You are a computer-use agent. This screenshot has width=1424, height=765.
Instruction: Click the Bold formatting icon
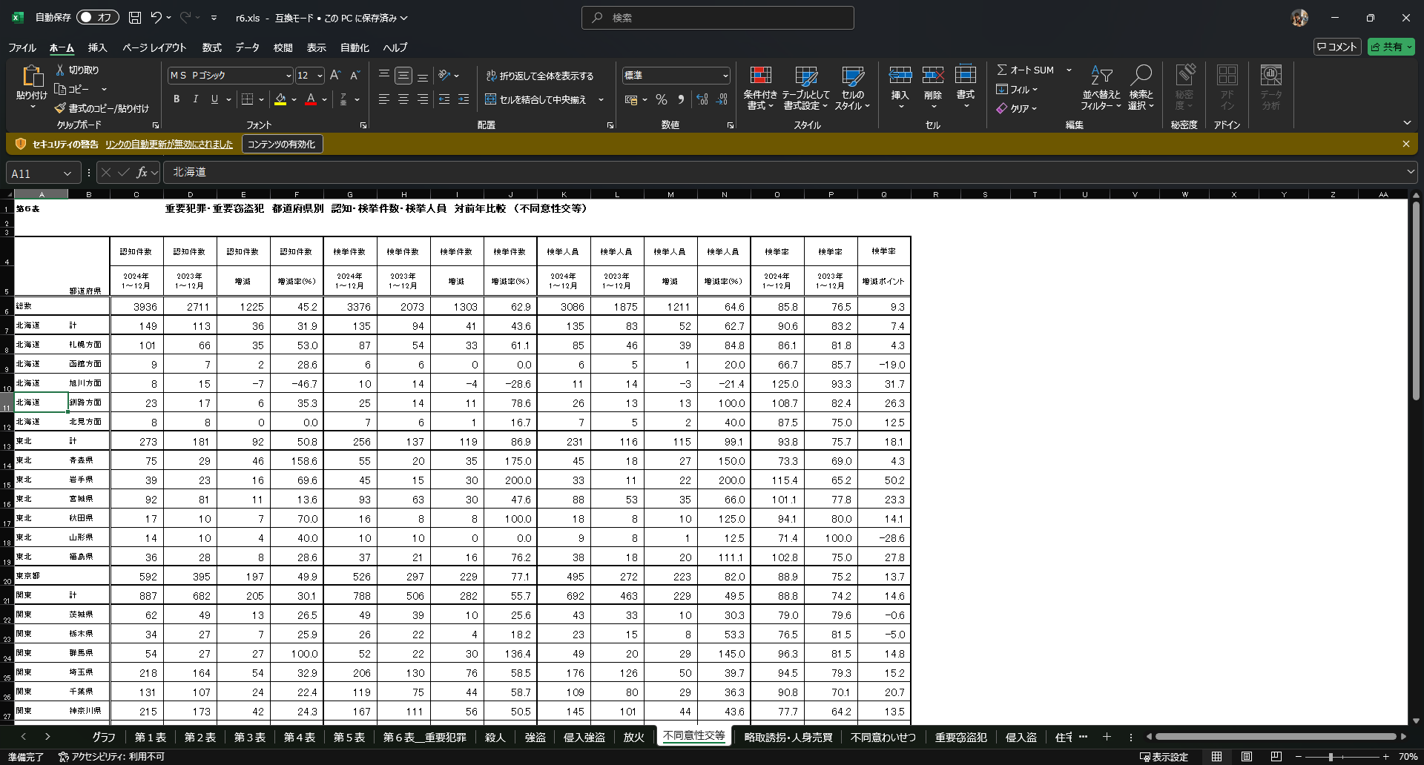pyautogui.click(x=177, y=99)
